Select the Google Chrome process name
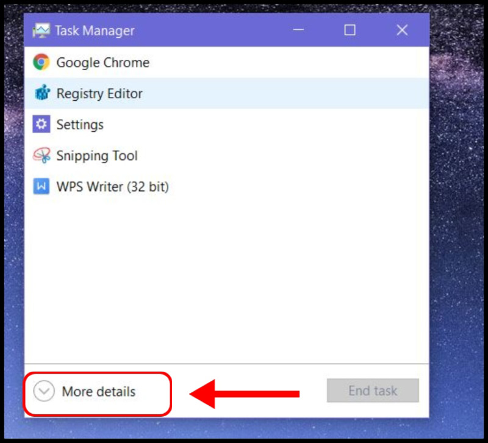This screenshot has height=443, width=488. point(102,62)
